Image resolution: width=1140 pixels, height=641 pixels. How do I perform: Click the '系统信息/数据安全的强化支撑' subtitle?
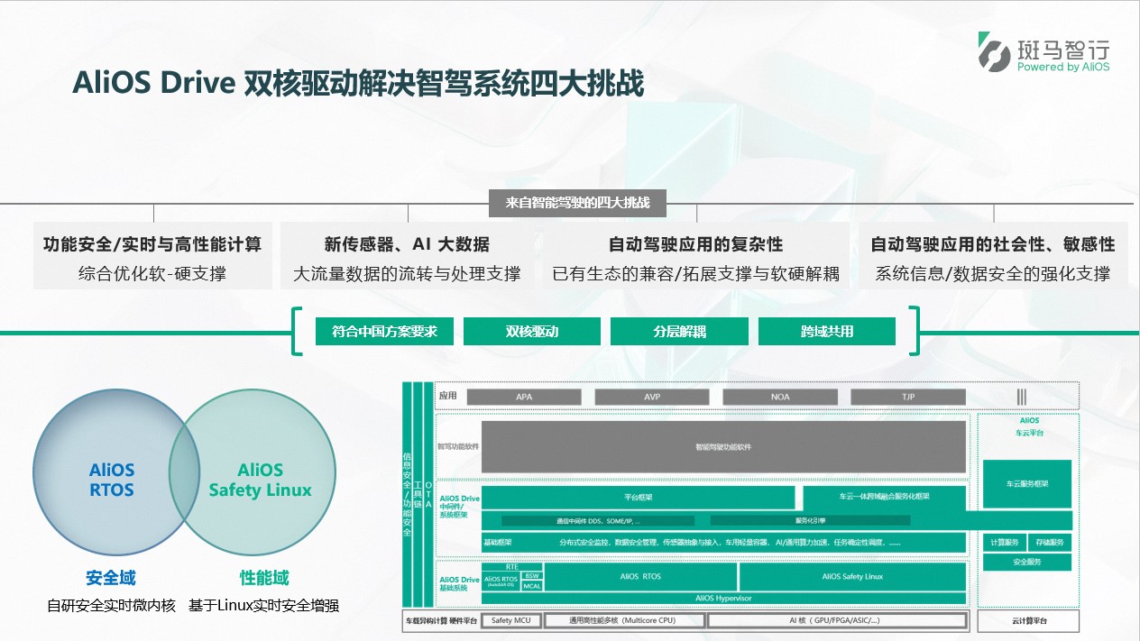coord(993,273)
